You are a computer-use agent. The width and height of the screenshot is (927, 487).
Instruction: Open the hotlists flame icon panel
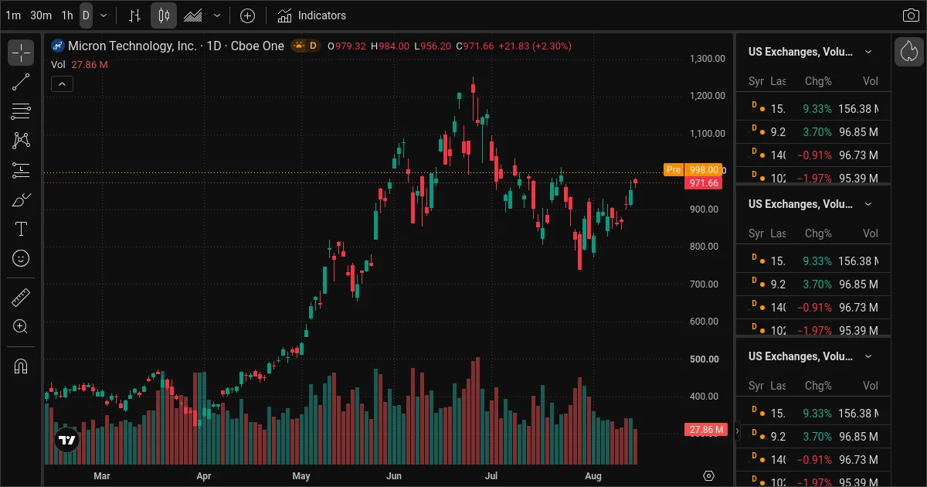[x=909, y=52]
